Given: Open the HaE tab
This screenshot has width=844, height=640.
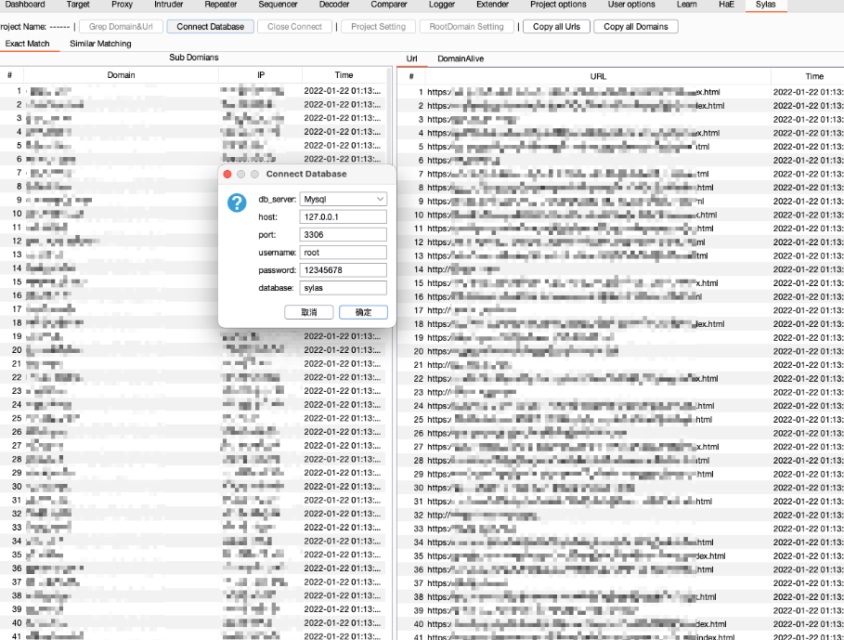Looking at the screenshot, I should [x=726, y=5].
